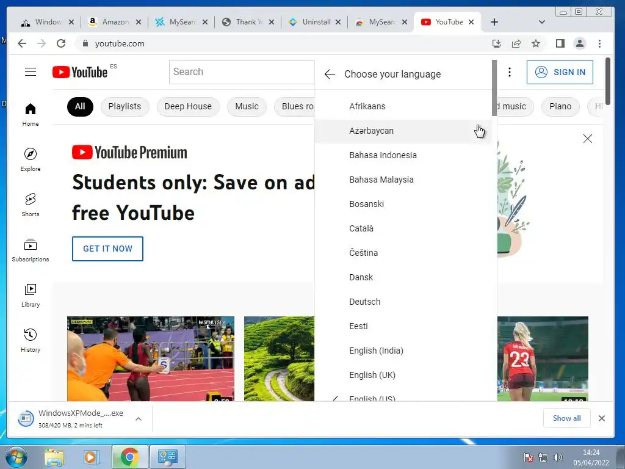Open Subscriptions in the sidebar
The width and height of the screenshot is (625, 469).
[31, 250]
